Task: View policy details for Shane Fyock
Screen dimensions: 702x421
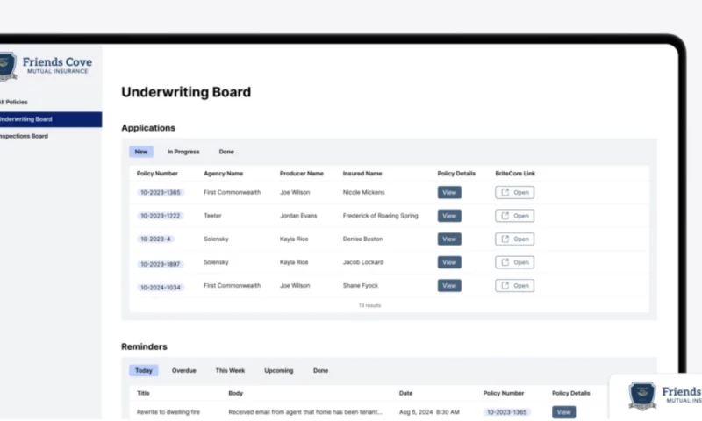Action: click(449, 285)
